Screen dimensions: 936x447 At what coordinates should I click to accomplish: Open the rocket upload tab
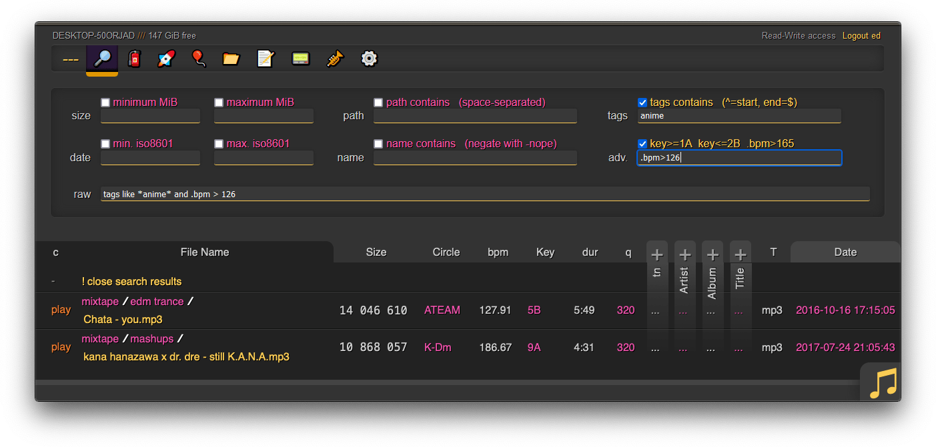(x=165, y=59)
